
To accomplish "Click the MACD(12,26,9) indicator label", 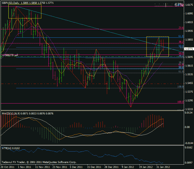I will 11,113.
